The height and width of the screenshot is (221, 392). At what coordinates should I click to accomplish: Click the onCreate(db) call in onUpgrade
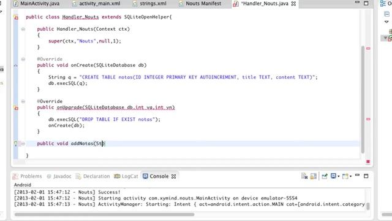coord(67,125)
